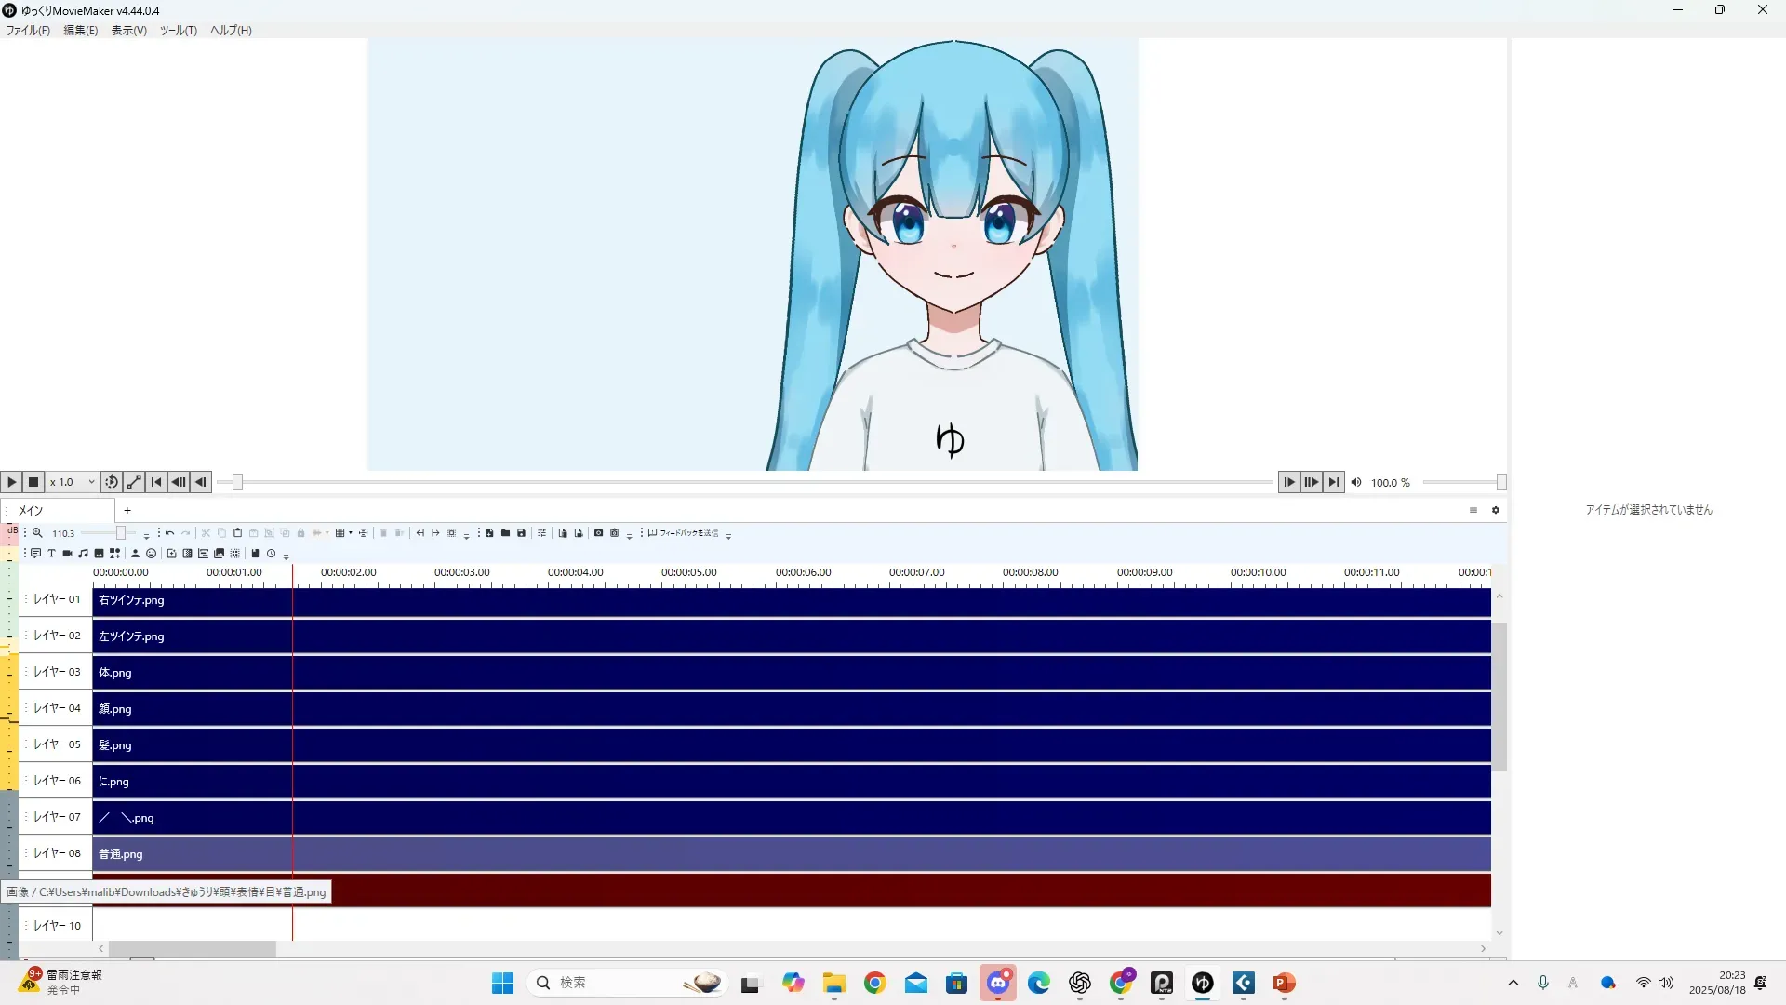Click the save project floppy icon
Screen dimensions: 1786x1005
point(521,533)
